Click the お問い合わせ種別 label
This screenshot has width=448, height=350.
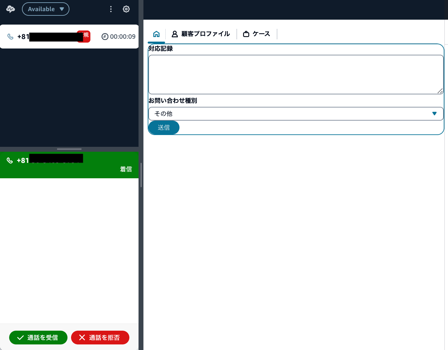click(x=173, y=101)
